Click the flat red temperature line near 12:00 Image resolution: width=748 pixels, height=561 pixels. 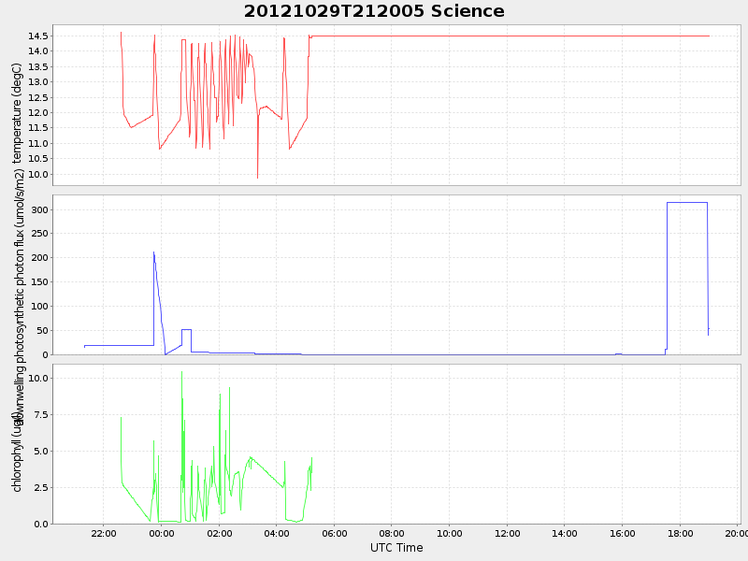[x=507, y=36]
